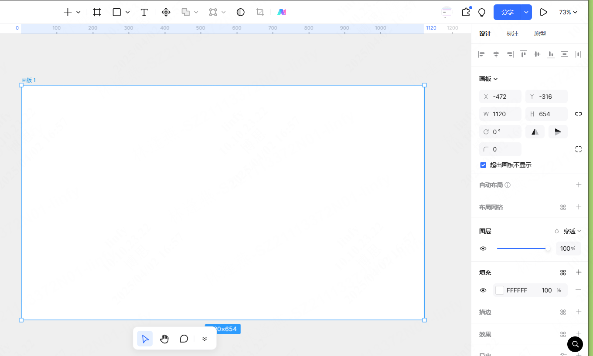593x356 pixels.
Task: Click the crop tool icon
Action: pos(260,12)
